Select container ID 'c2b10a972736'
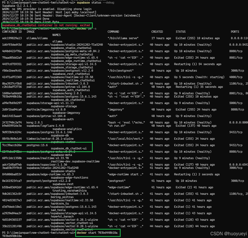This screenshot has width=248, height=238. coord(12,87)
